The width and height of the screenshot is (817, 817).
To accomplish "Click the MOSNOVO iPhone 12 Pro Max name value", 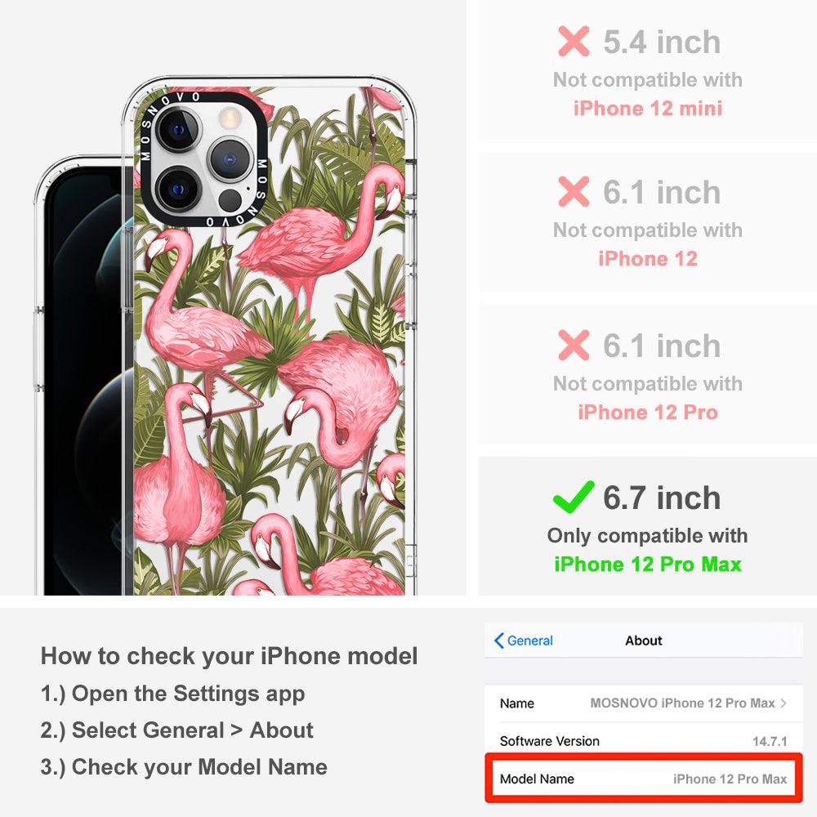I will [x=682, y=703].
